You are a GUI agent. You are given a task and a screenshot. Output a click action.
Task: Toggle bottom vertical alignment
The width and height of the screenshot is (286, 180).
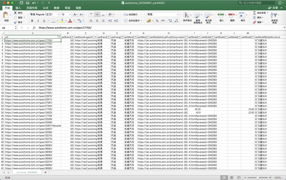tap(103, 14)
